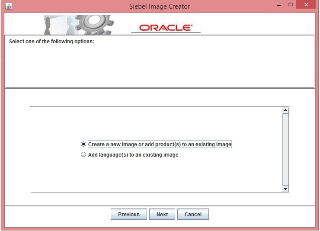Image resolution: width=320 pixels, height=231 pixels.
Task: Click the Siebel Image Creator title text
Action: pyautogui.click(x=160, y=6)
